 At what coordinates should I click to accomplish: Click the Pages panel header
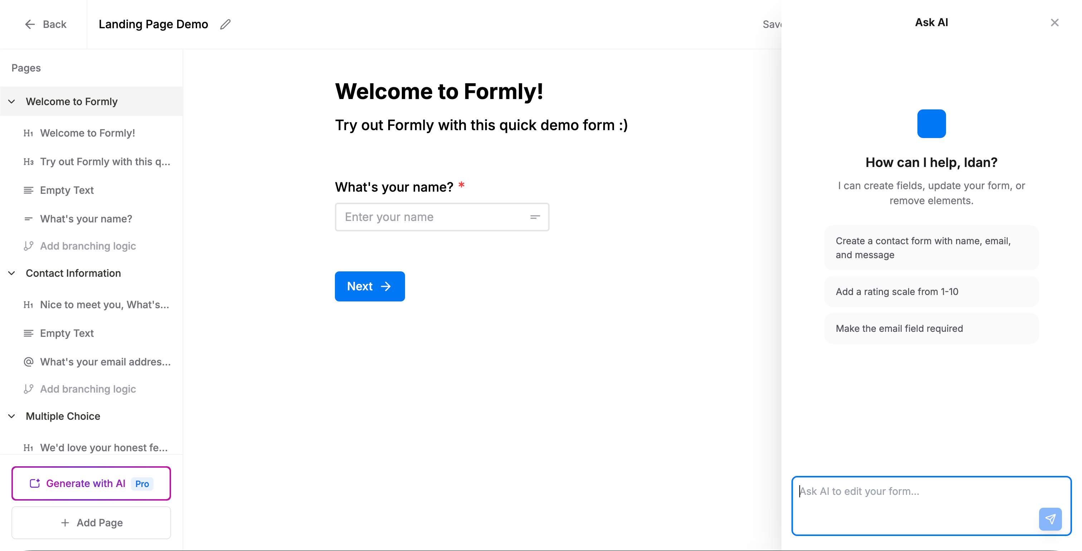(x=26, y=68)
